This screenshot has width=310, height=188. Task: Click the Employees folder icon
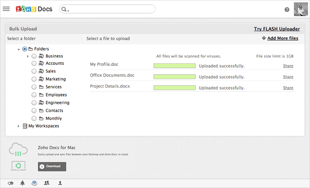[41, 95]
